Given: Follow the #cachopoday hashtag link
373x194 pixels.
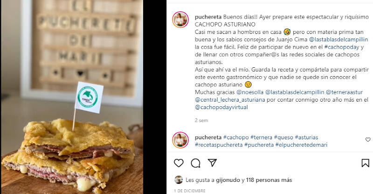Looking at the screenshot, I should pos(342,47).
